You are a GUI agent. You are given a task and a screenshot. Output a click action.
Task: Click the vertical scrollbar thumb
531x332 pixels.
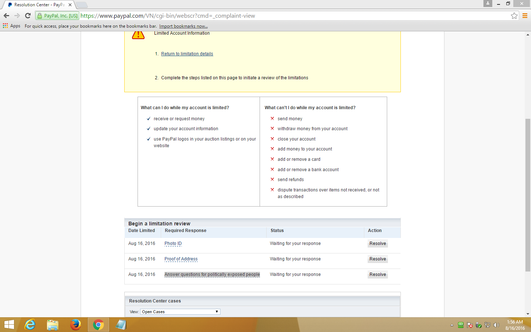click(528, 195)
